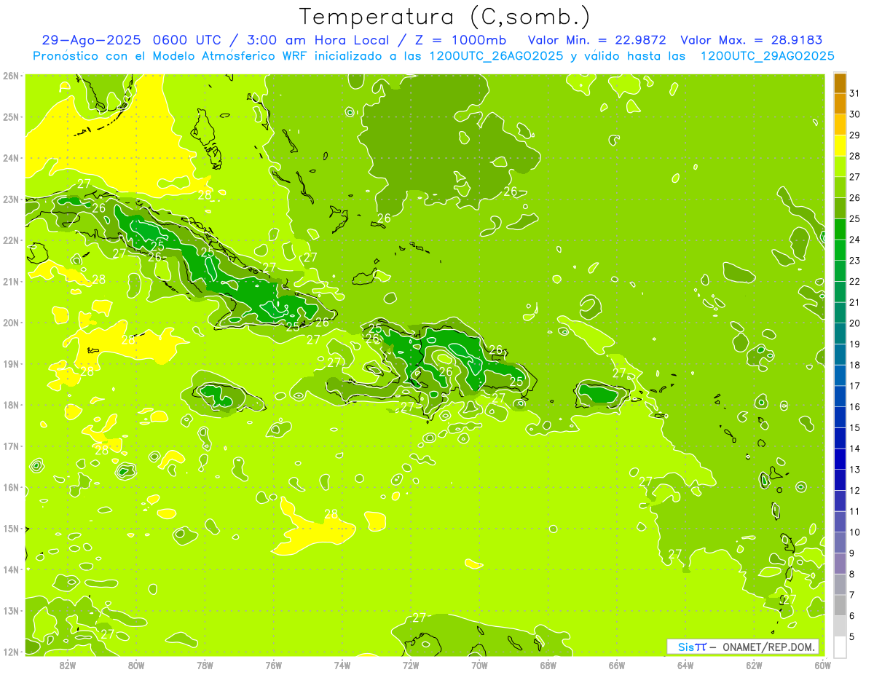The image size is (874, 675).
Task: Click the '12N' latitude axis label
Action: click(11, 652)
